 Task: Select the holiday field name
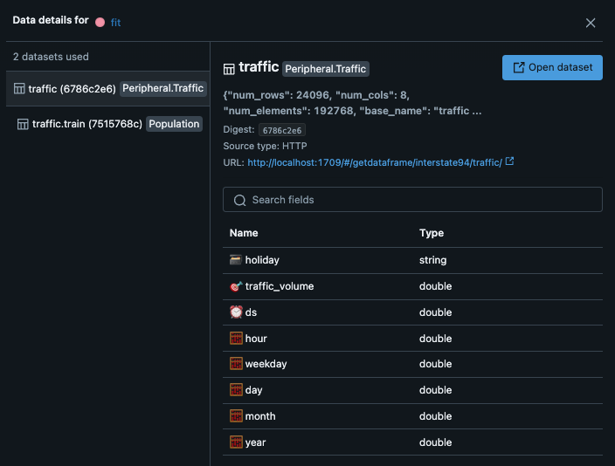coord(262,260)
